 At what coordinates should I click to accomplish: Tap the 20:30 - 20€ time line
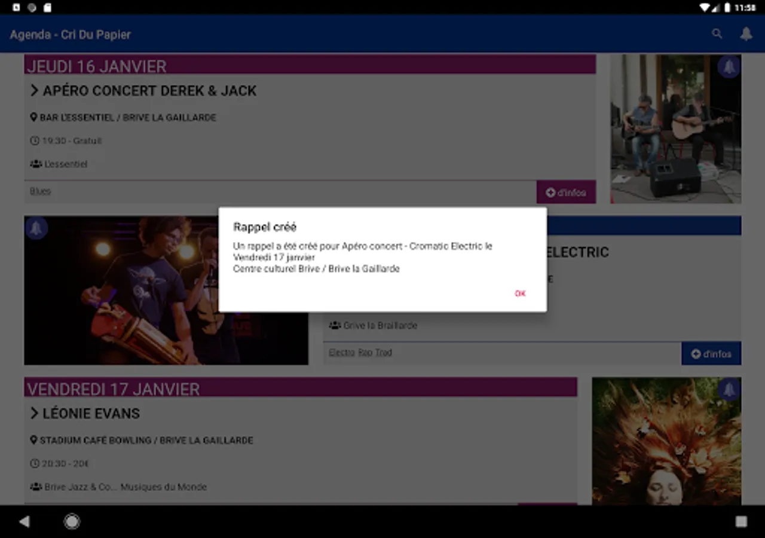coord(59,464)
